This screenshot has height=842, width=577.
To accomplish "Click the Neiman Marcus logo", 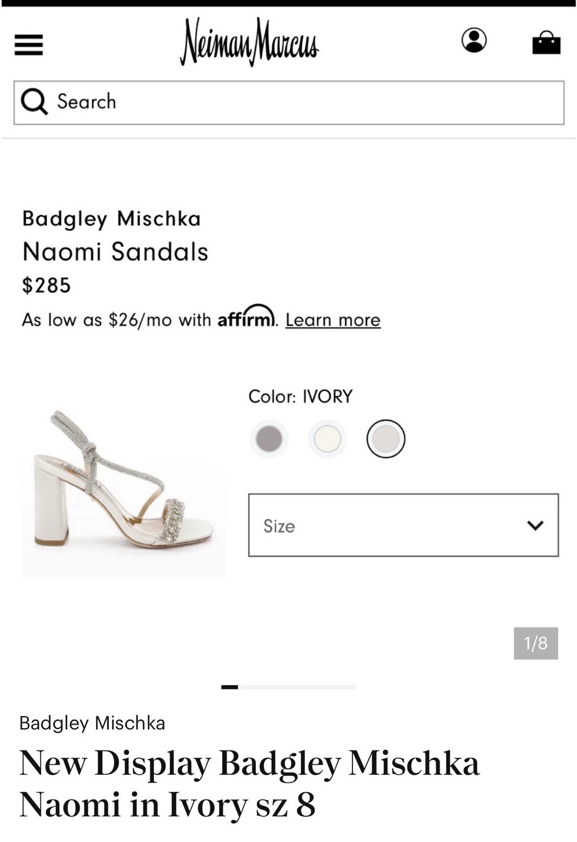I will (249, 41).
